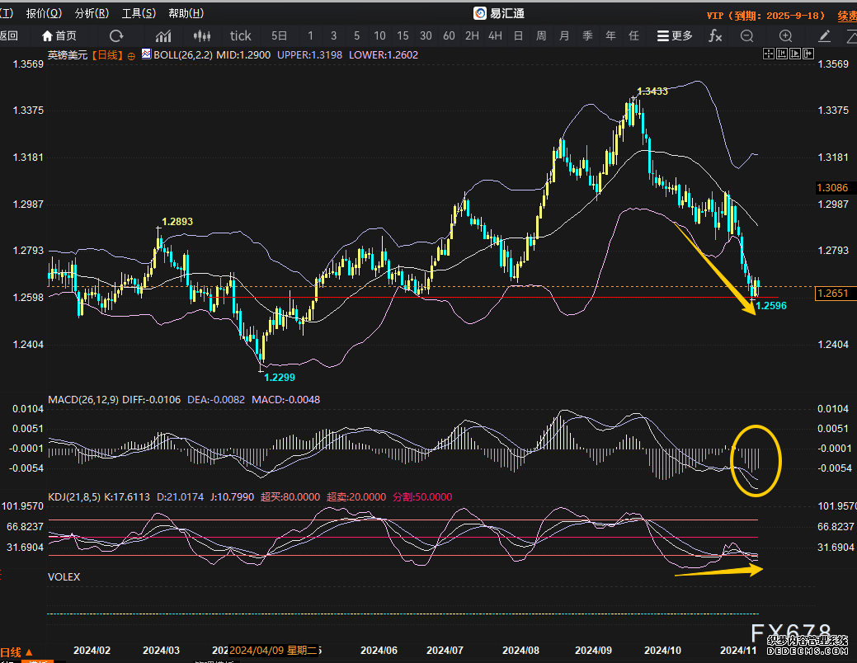Viewport: 857px width, 663px height.
Task: Click the 易汇通 app logo
Action: coord(480,13)
